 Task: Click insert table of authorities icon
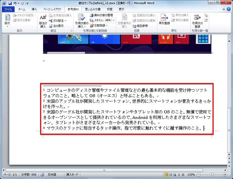206,15
